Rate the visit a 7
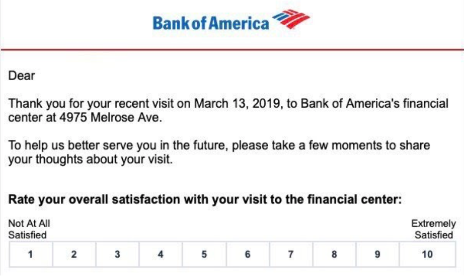Screen dimensions: 465x277 [x=291, y=254]
